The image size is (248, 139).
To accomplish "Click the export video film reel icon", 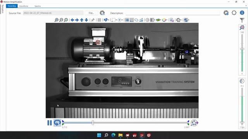I will [195, 123].
